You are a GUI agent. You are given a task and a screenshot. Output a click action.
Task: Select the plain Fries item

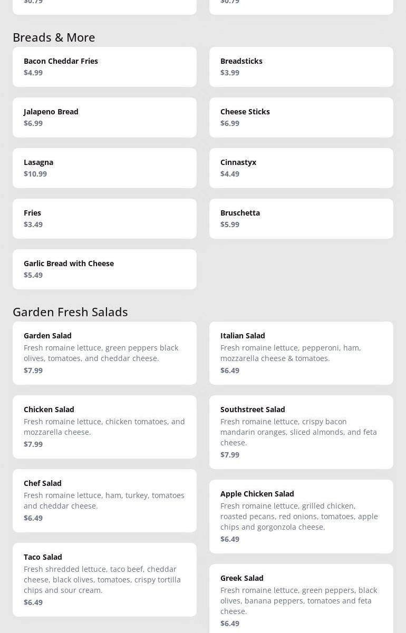[x=104, y=219]
